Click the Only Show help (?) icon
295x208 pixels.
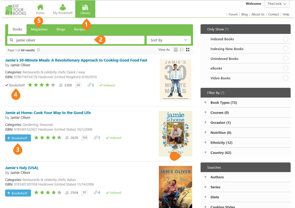pos(227,29)
